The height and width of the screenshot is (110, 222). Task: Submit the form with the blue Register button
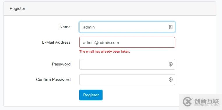91,95
